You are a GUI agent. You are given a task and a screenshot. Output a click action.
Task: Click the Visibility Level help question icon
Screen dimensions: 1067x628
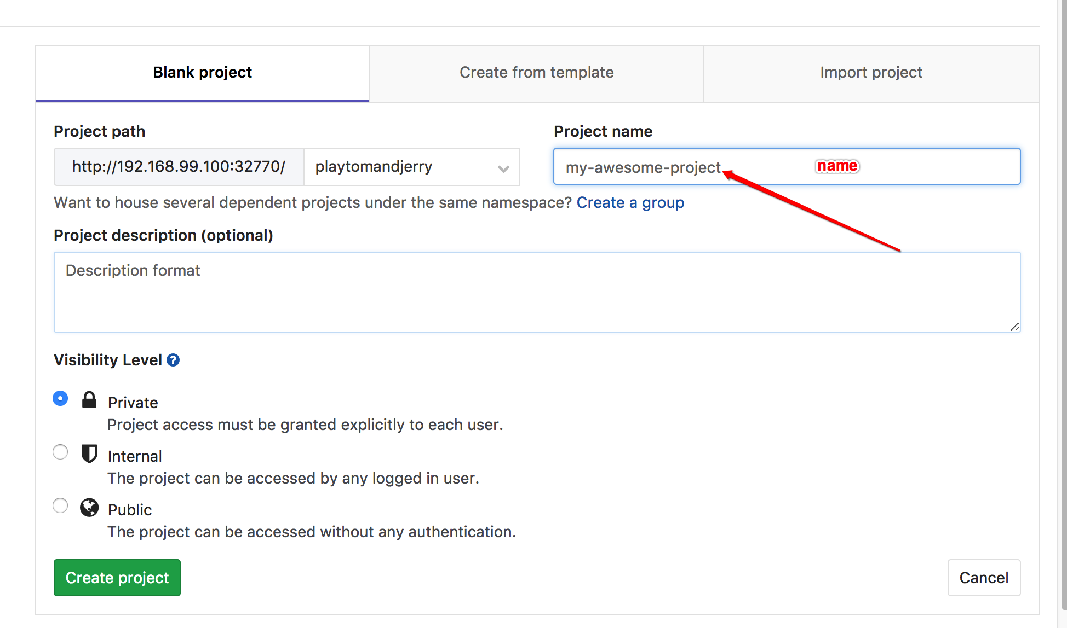173,360
